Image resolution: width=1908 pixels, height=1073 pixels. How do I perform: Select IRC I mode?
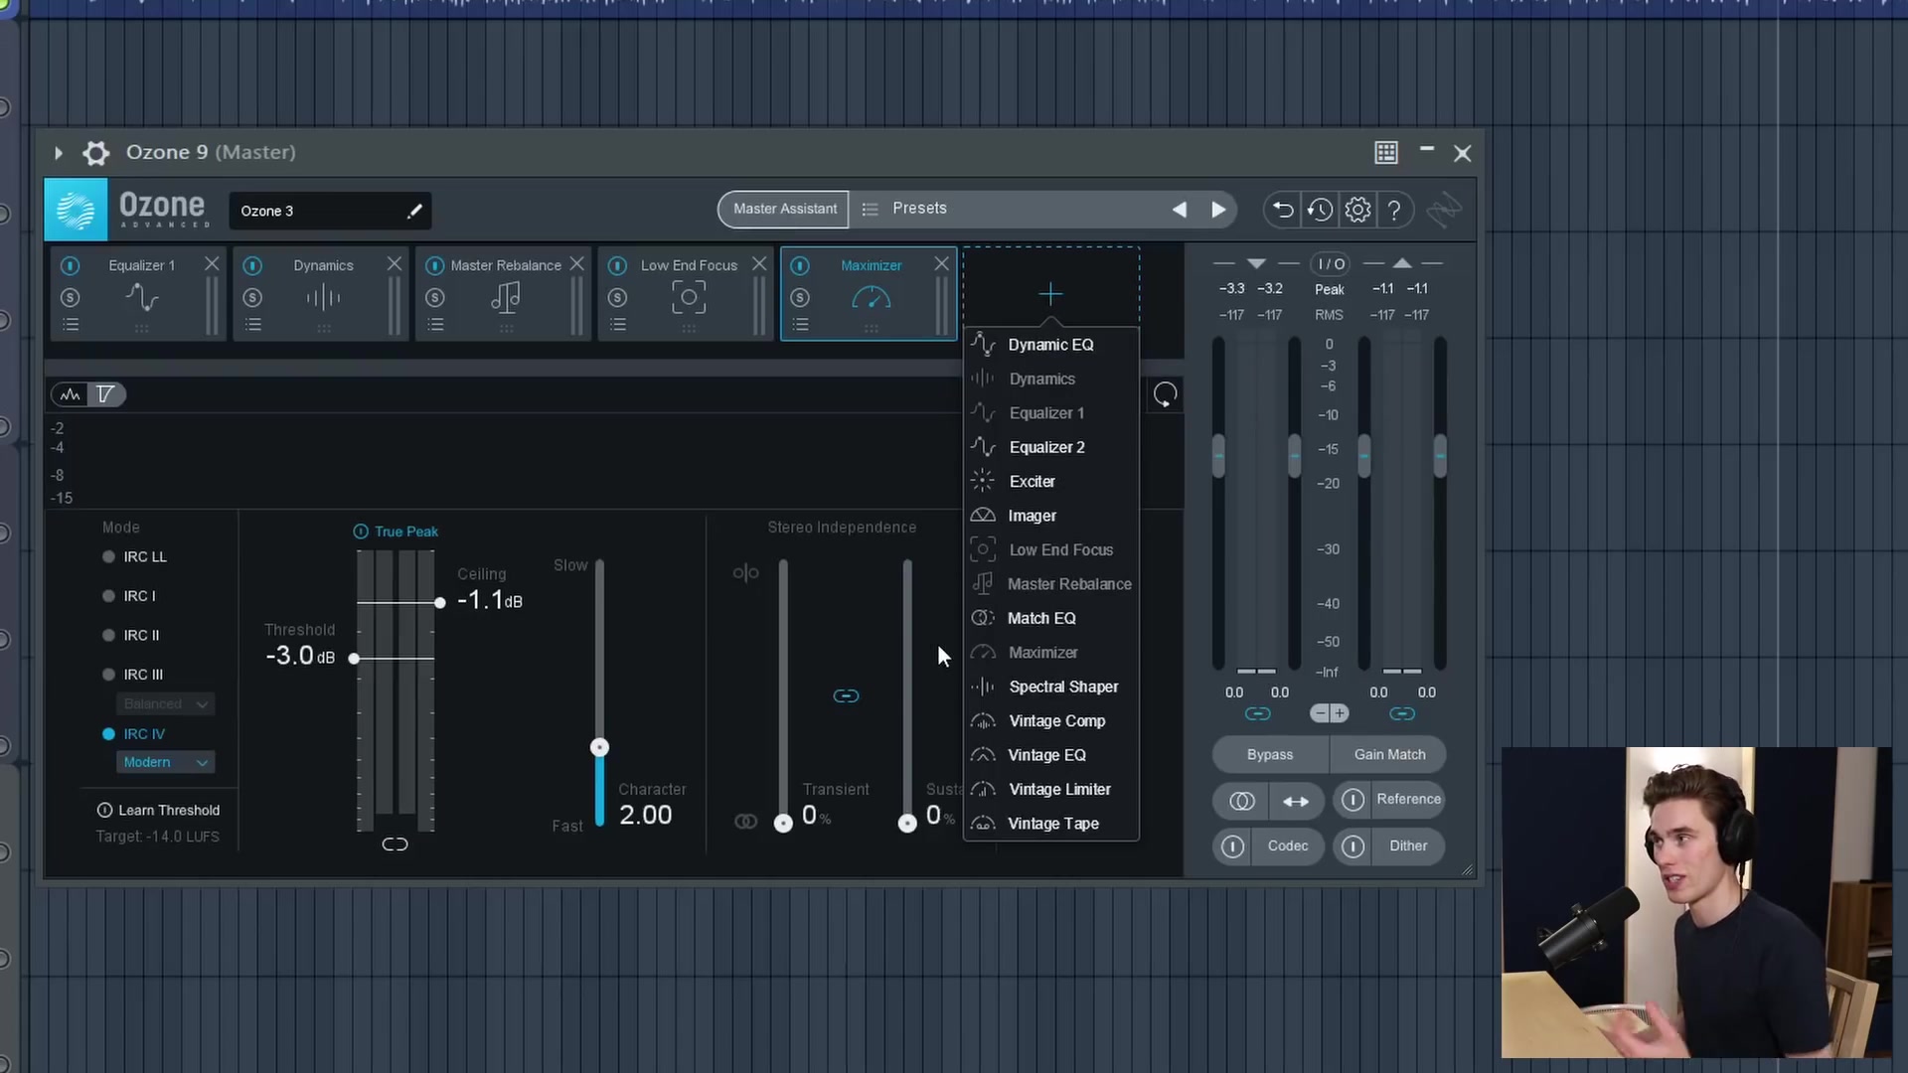[x=129, y=596]
